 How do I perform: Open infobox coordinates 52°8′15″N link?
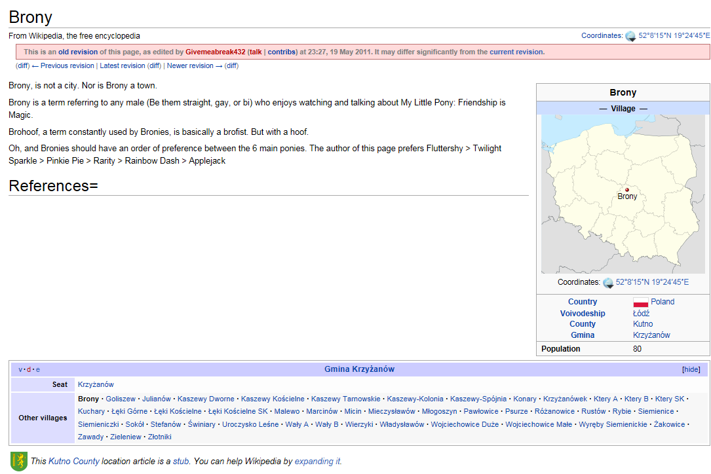coord(652,282)
